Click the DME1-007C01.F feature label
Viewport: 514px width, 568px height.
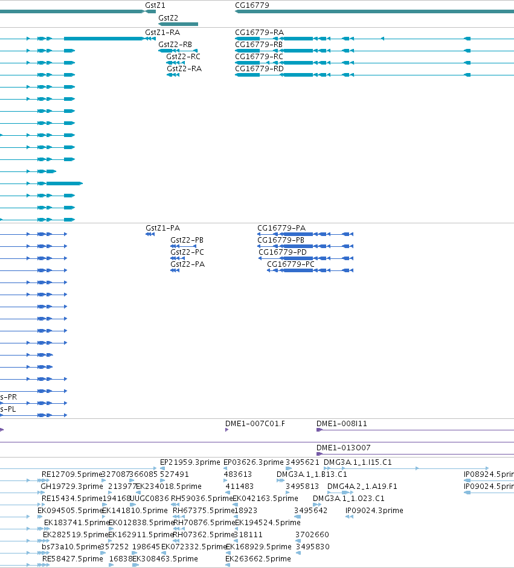(x=255, y=424)
